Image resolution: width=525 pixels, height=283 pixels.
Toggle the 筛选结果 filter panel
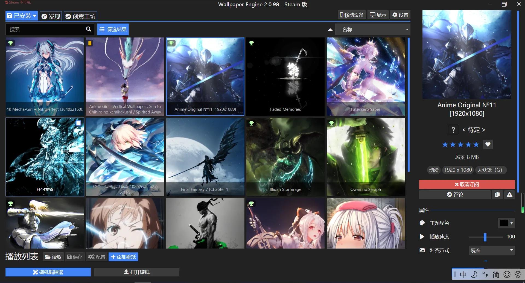pyautogui.click(x=113, y=29)
